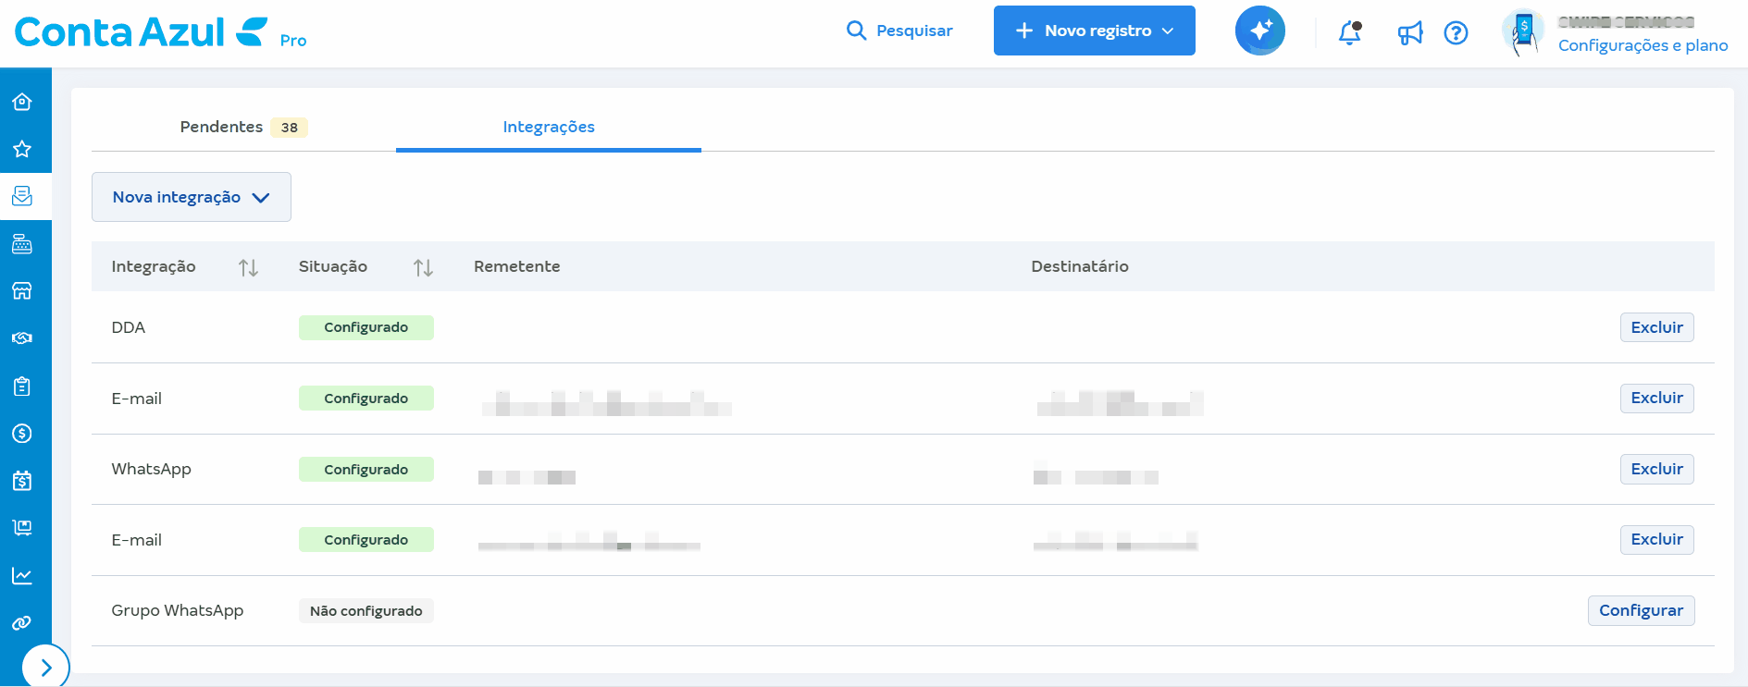Open the Novo registro dropdown
Image resolution: width=1748 pixels, height=687 pixels.
[x=1095, y=31]
